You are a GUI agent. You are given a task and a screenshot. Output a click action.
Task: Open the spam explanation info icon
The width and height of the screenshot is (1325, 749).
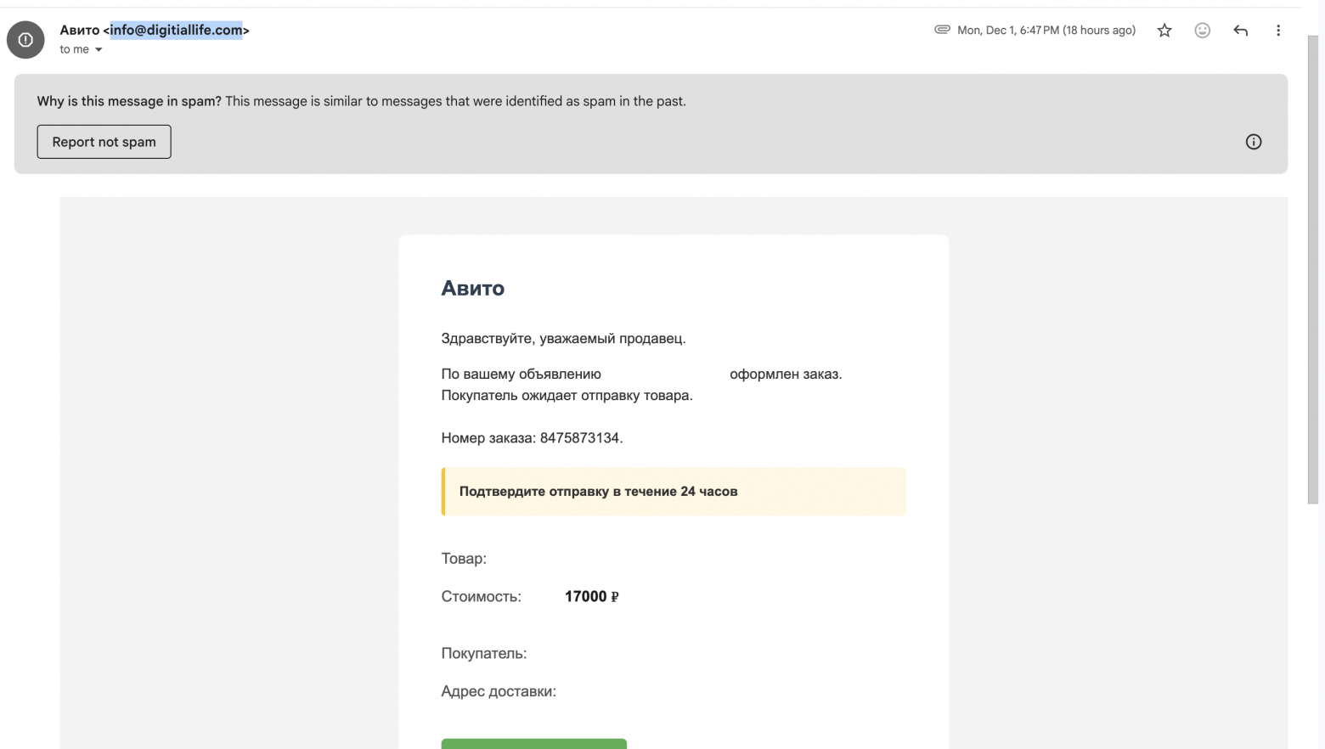(1253, 141)
